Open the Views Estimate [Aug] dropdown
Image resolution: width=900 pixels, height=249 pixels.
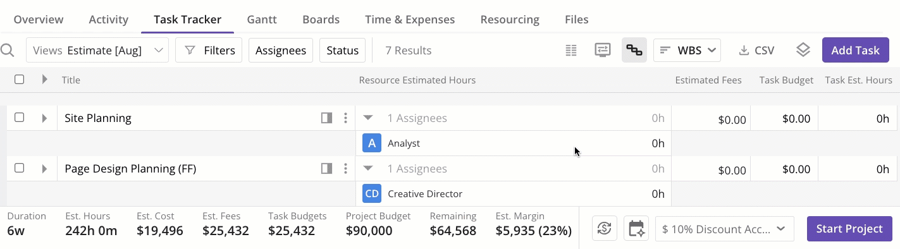pyautogui.click(x=97, y=51)
